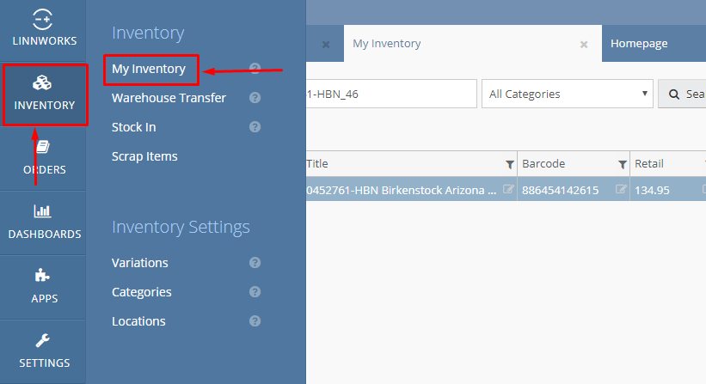Expand the All Categories dropdown
This screenshot has width=706, height=384.
click(568, 94)
